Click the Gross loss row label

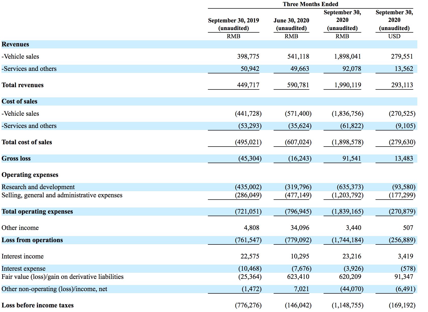click(16, 158)
